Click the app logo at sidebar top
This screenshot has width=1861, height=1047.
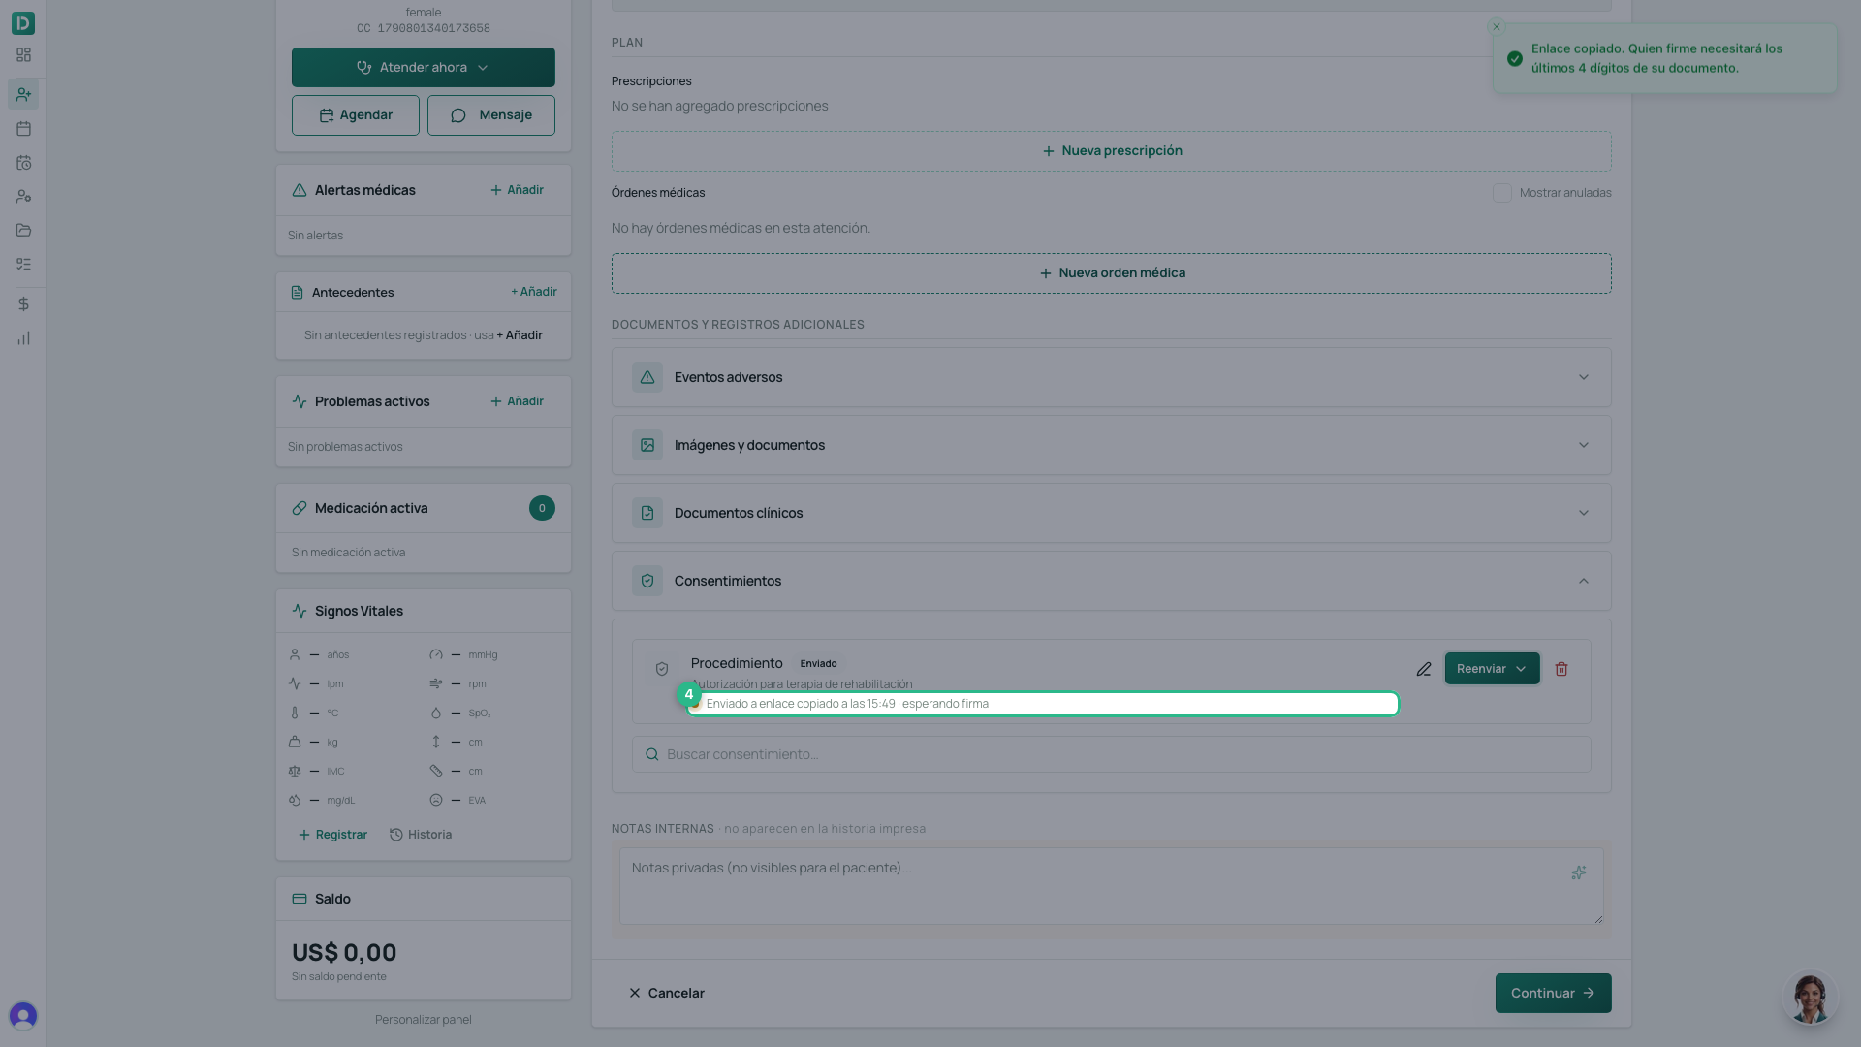coord(23,22)
